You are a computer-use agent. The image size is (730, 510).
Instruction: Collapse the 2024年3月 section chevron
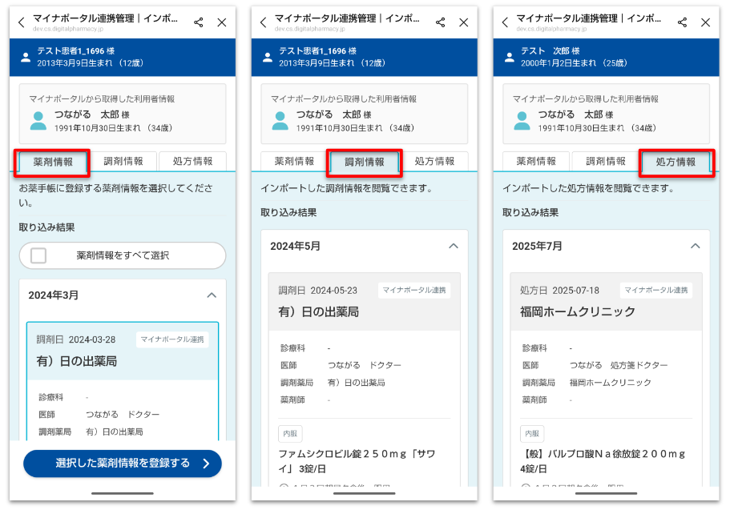pyautogui.click(x=212, y=295)
